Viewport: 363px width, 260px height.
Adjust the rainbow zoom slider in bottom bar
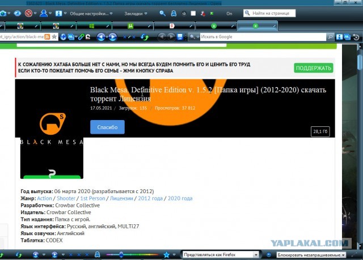click(x=132, y=255)
